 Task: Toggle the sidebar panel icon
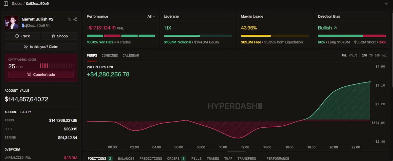pyautogui.click(x=6, y=3)
